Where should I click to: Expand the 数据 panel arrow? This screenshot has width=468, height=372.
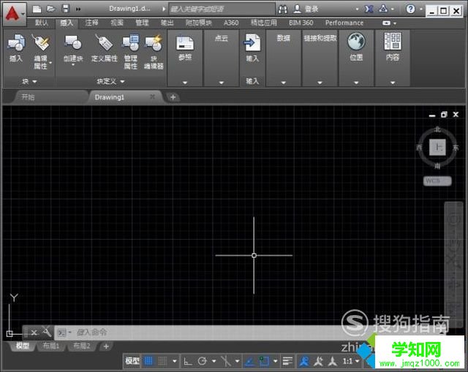pyautogui.click(x=283, y=83)
